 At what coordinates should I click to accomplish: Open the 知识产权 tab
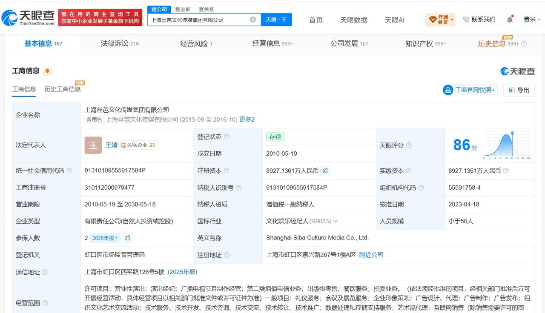[426, 43]
